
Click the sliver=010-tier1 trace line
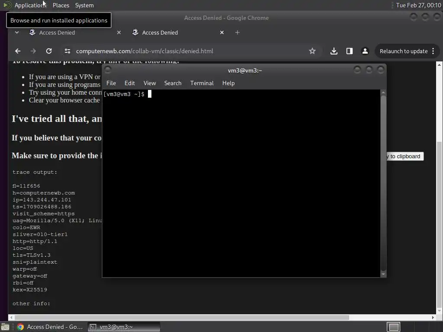[x=40, y=234]
